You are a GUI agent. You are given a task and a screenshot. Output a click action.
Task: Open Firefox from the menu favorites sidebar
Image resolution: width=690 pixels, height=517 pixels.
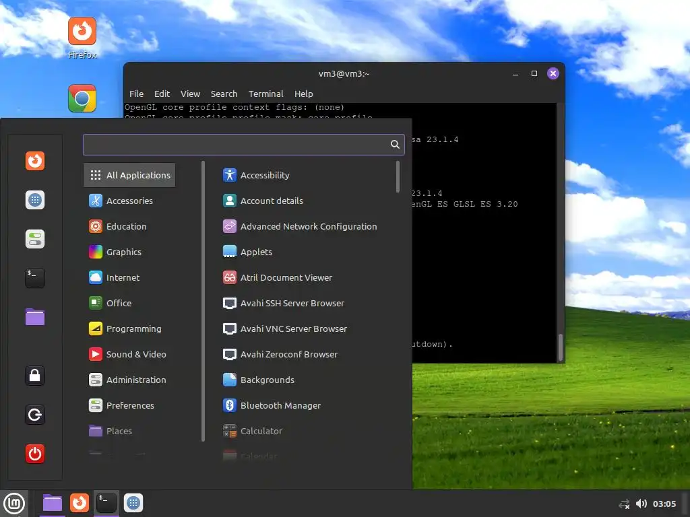[35, 161]
